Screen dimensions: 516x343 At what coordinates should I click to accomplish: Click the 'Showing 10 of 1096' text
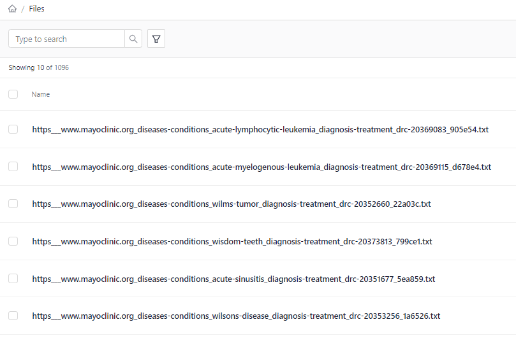tap(38, 67)
